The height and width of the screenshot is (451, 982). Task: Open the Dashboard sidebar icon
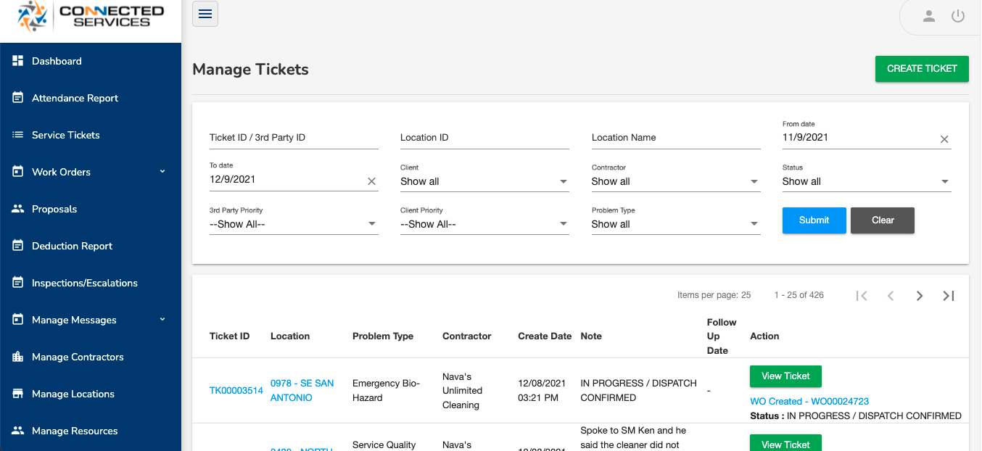click(x=17, y=61)
